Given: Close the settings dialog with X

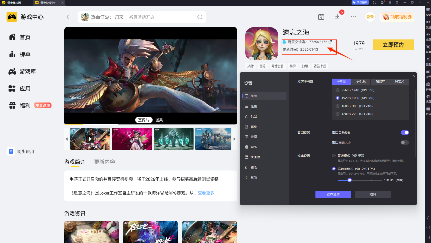Looking at the screenshot, I should [x=413, y=76].
